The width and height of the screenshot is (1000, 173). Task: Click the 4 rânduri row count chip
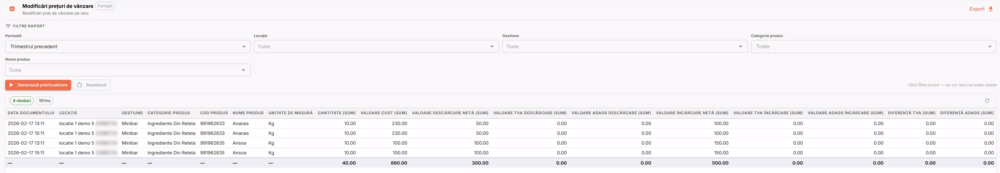pyautogui.click(x=22, y=101)
